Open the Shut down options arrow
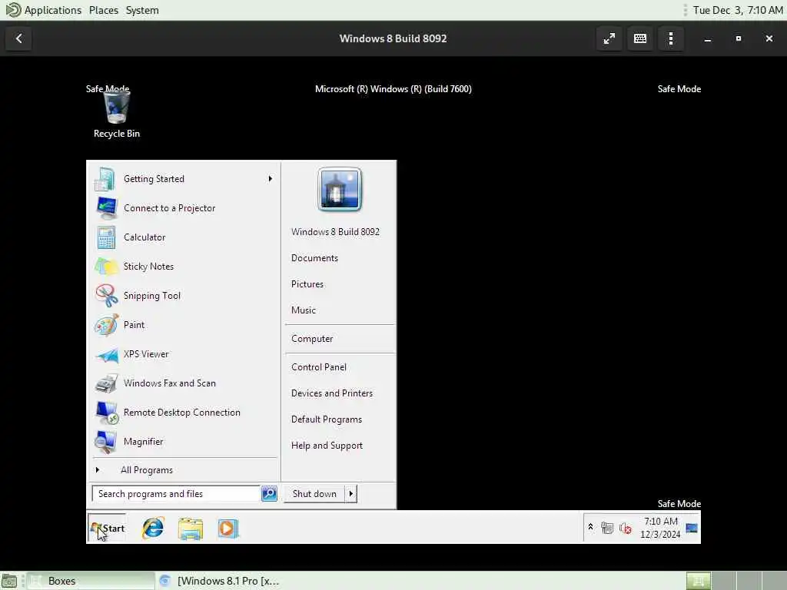Screen dimensions: 787x590 pyautogui.click(x=350, y=494)
